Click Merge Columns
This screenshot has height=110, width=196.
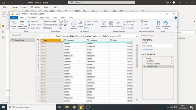click(91, 22)
